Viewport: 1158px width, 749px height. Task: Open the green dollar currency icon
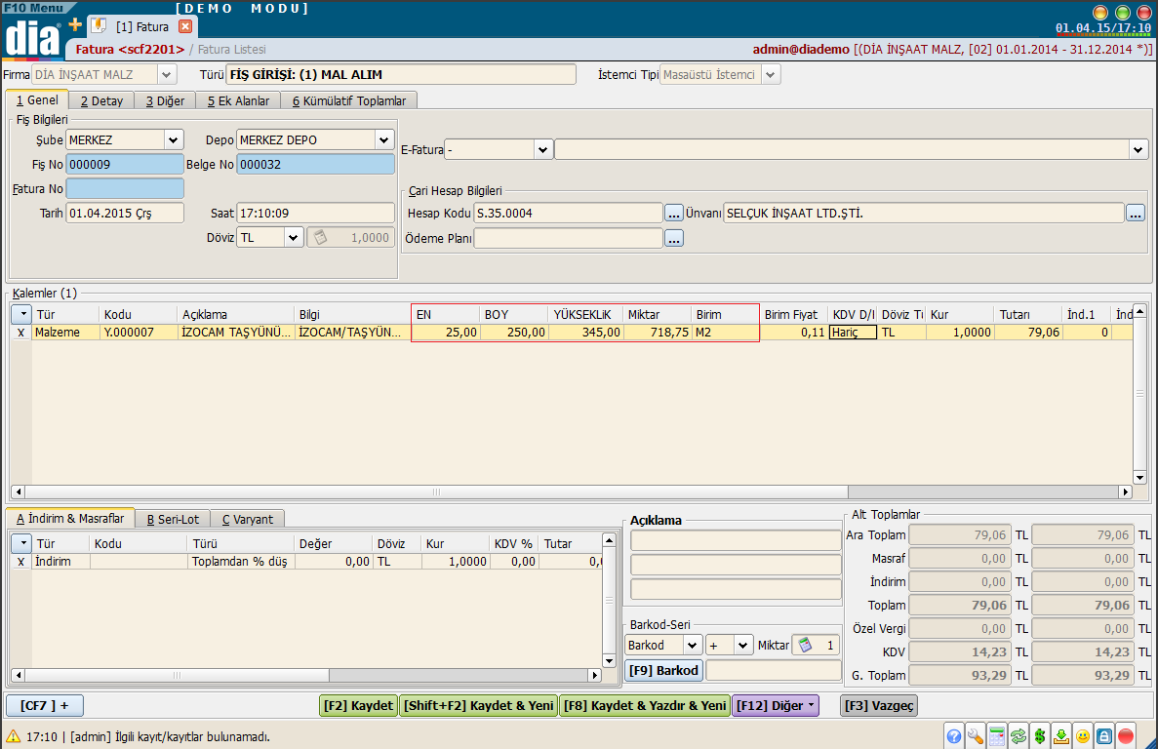pos(1040,735)
